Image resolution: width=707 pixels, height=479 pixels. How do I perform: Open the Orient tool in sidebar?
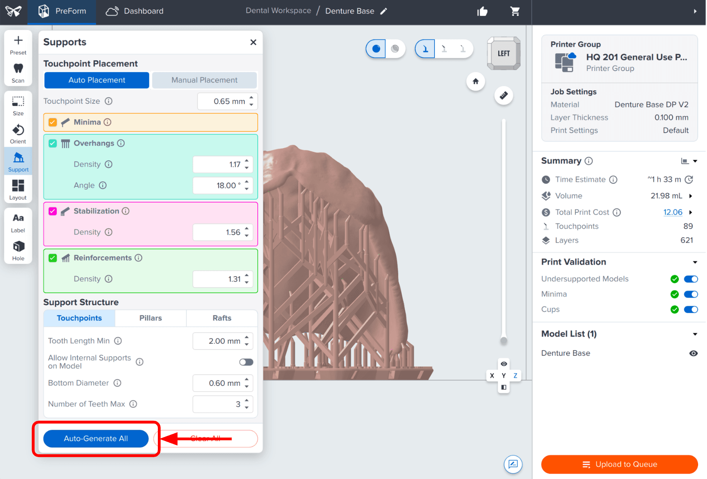18,134
